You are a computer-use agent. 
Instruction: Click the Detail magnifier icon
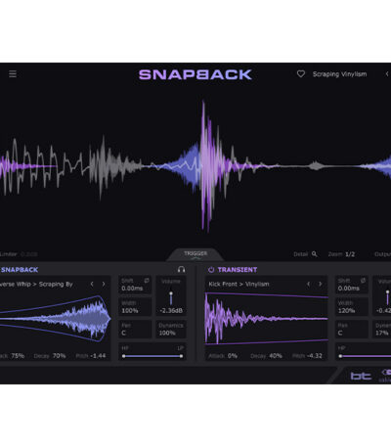(314, 254)
